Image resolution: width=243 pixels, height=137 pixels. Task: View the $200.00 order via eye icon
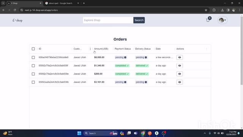click(x=180, y=74)
